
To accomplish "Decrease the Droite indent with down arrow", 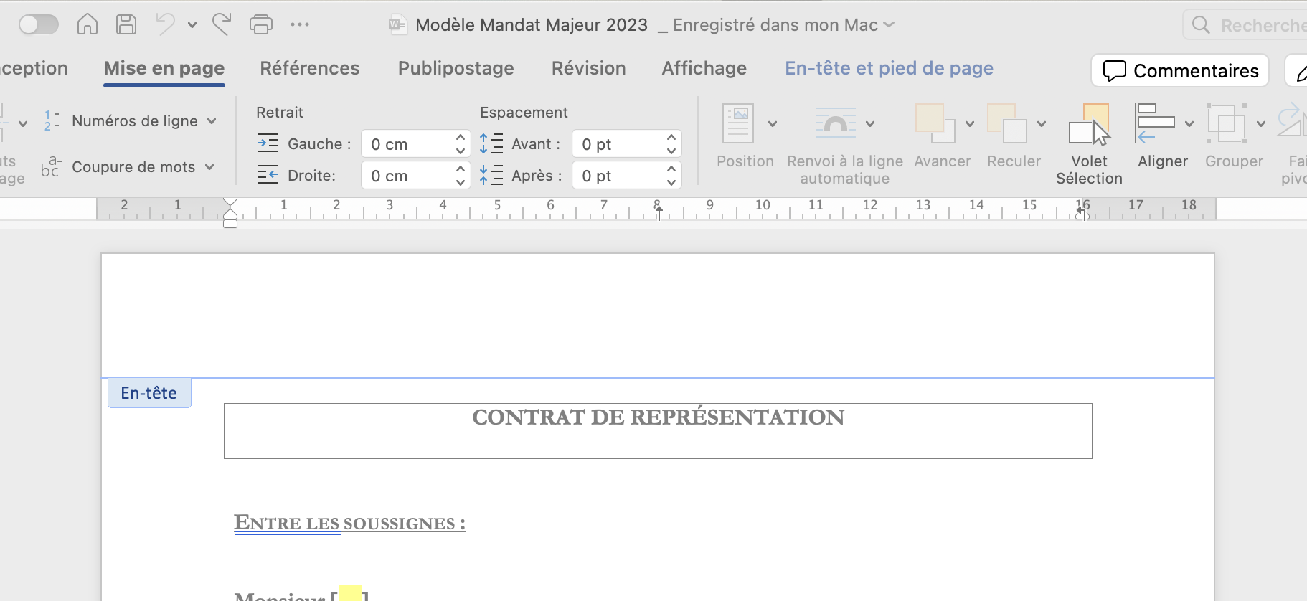I will pos(461,183).
